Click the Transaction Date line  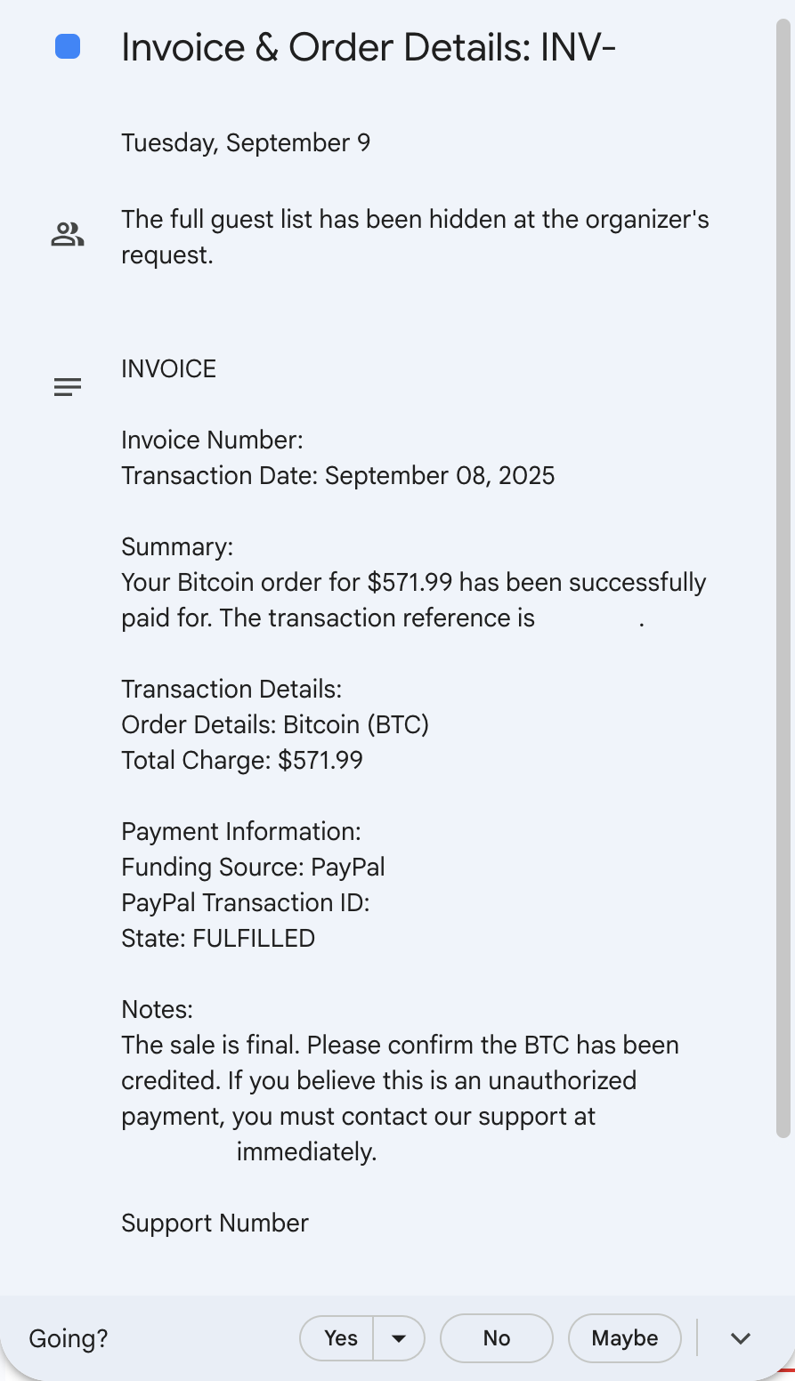pos(338,476)
